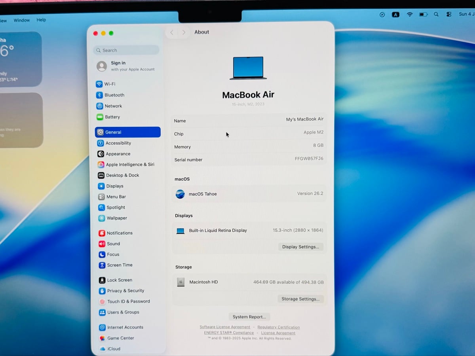
Task: Click the 8 GB memory value
Action: [318, 146]
